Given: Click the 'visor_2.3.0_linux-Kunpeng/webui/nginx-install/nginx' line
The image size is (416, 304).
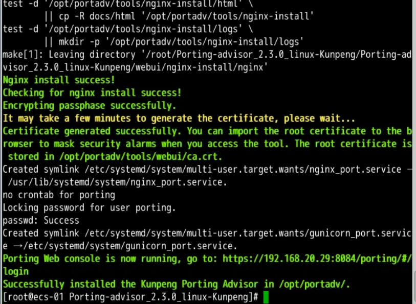Looking at the screenshot, I should tap(135, 67).
